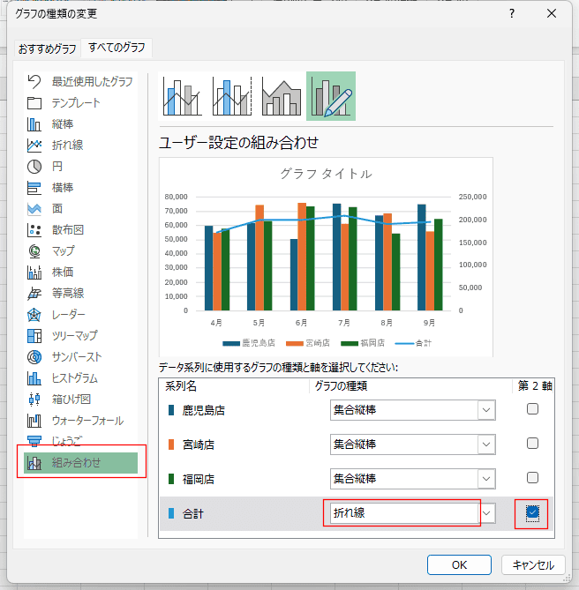The image size is (579, 590).
Task: Select the 円 (pie) chart type icon
Action: 35,167
